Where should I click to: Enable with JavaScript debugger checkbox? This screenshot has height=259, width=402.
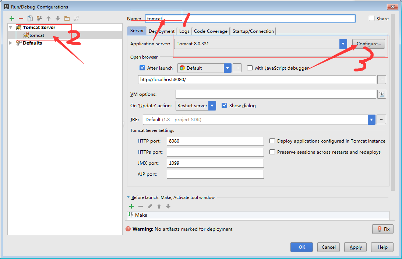(x=250, y=68)
